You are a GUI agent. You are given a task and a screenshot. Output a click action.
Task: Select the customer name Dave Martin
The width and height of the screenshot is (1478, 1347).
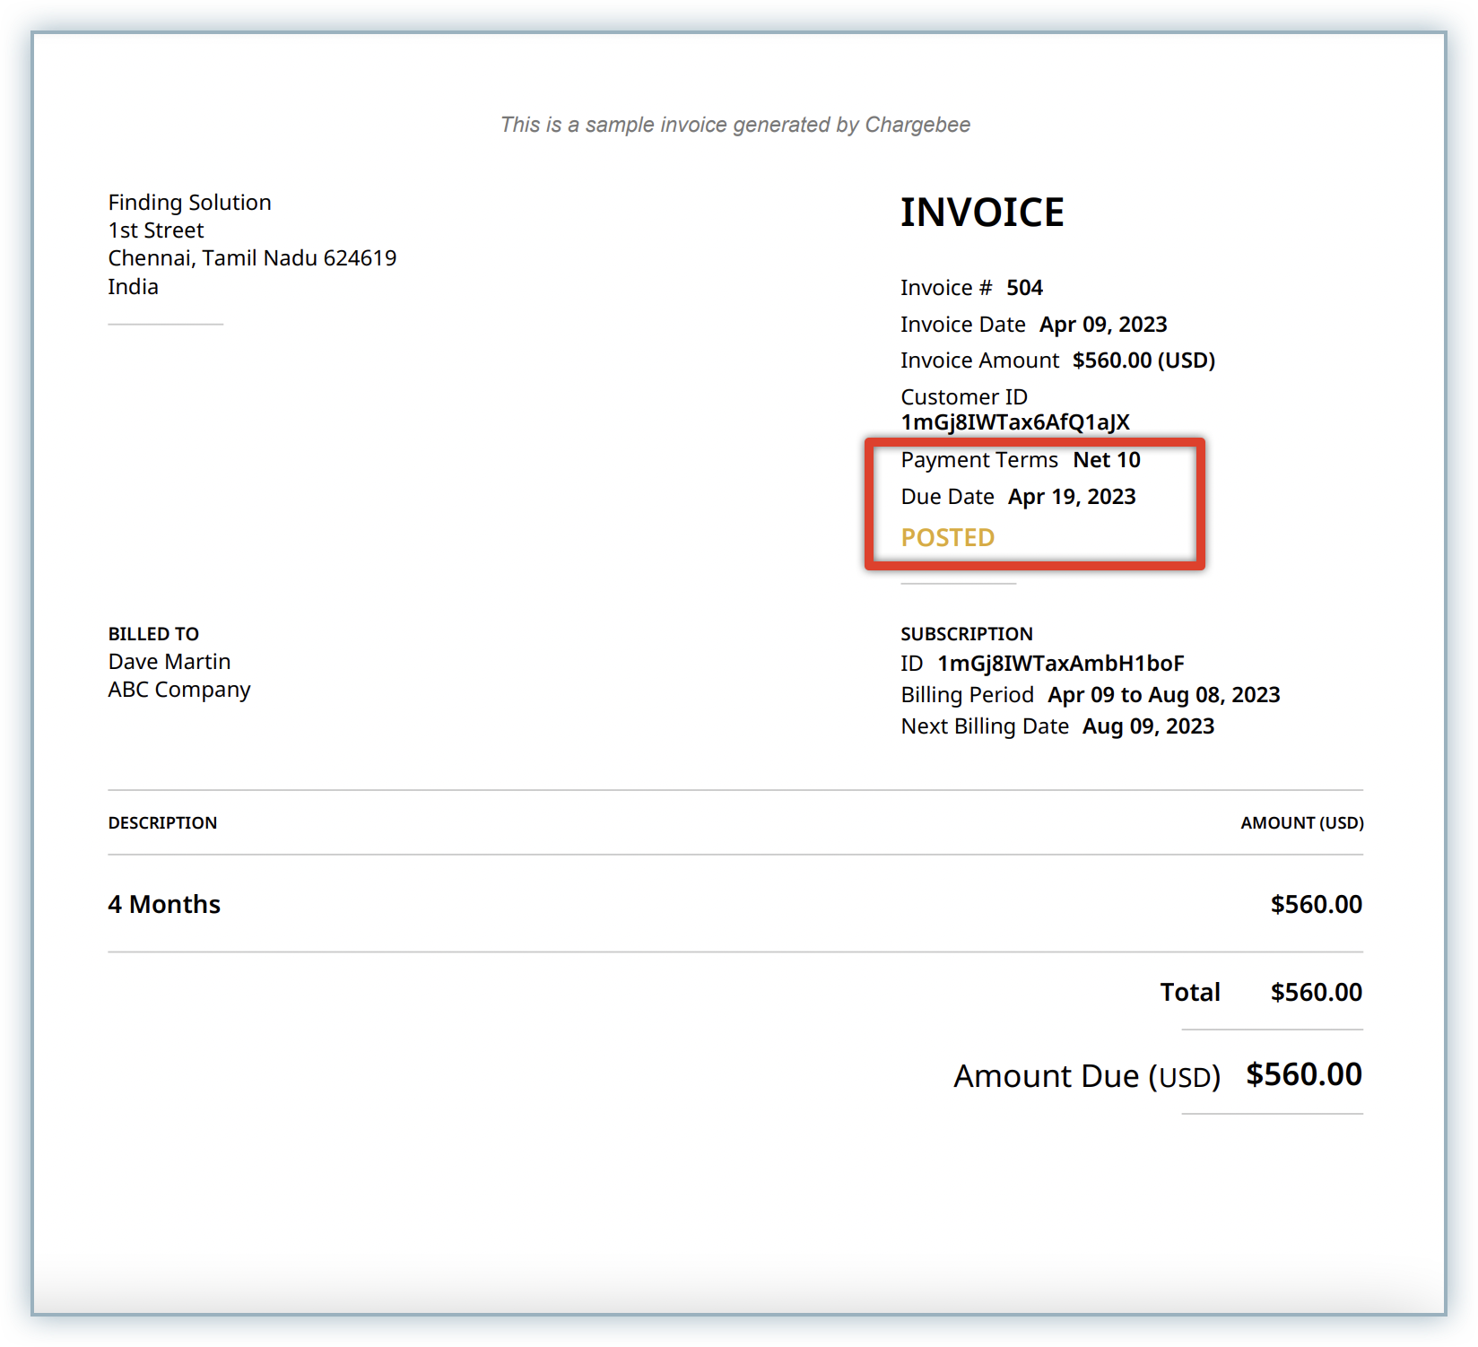(x=170, y=662)
